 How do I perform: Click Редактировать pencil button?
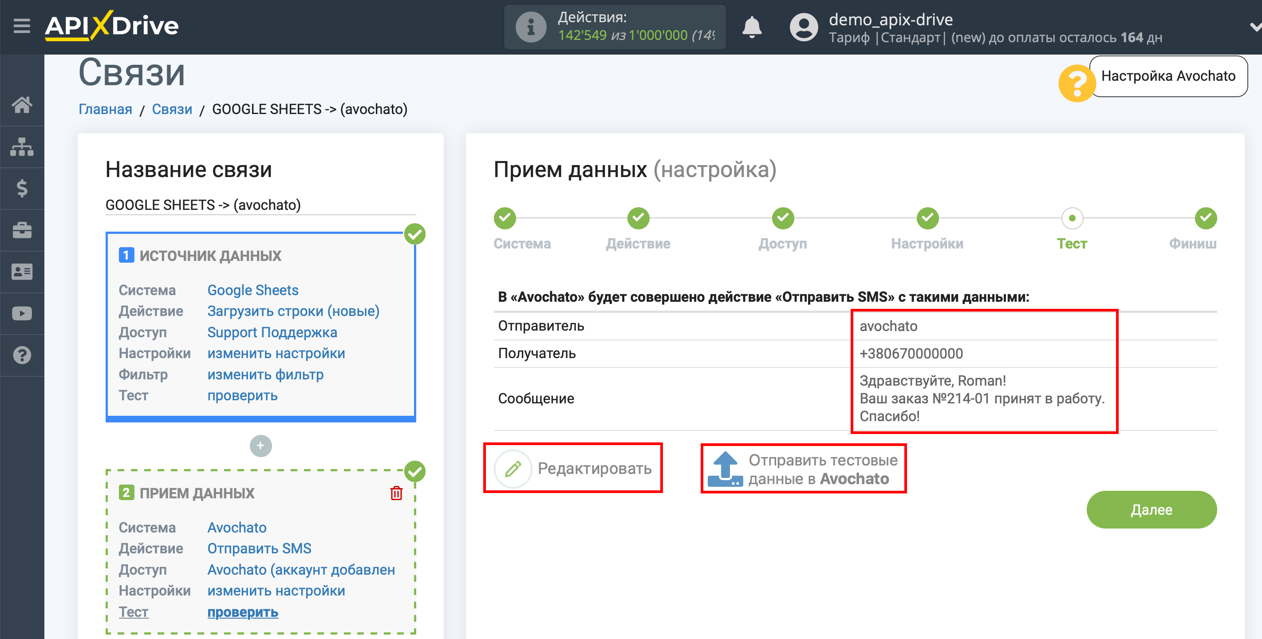[573, 469]
